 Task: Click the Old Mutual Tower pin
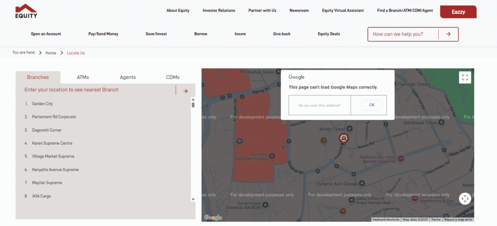[x=442, y=123]
